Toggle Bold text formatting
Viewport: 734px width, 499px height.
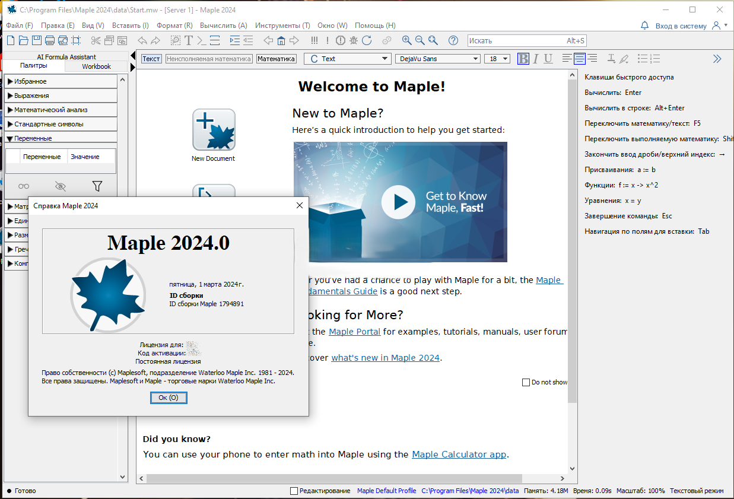pos(523,59)
